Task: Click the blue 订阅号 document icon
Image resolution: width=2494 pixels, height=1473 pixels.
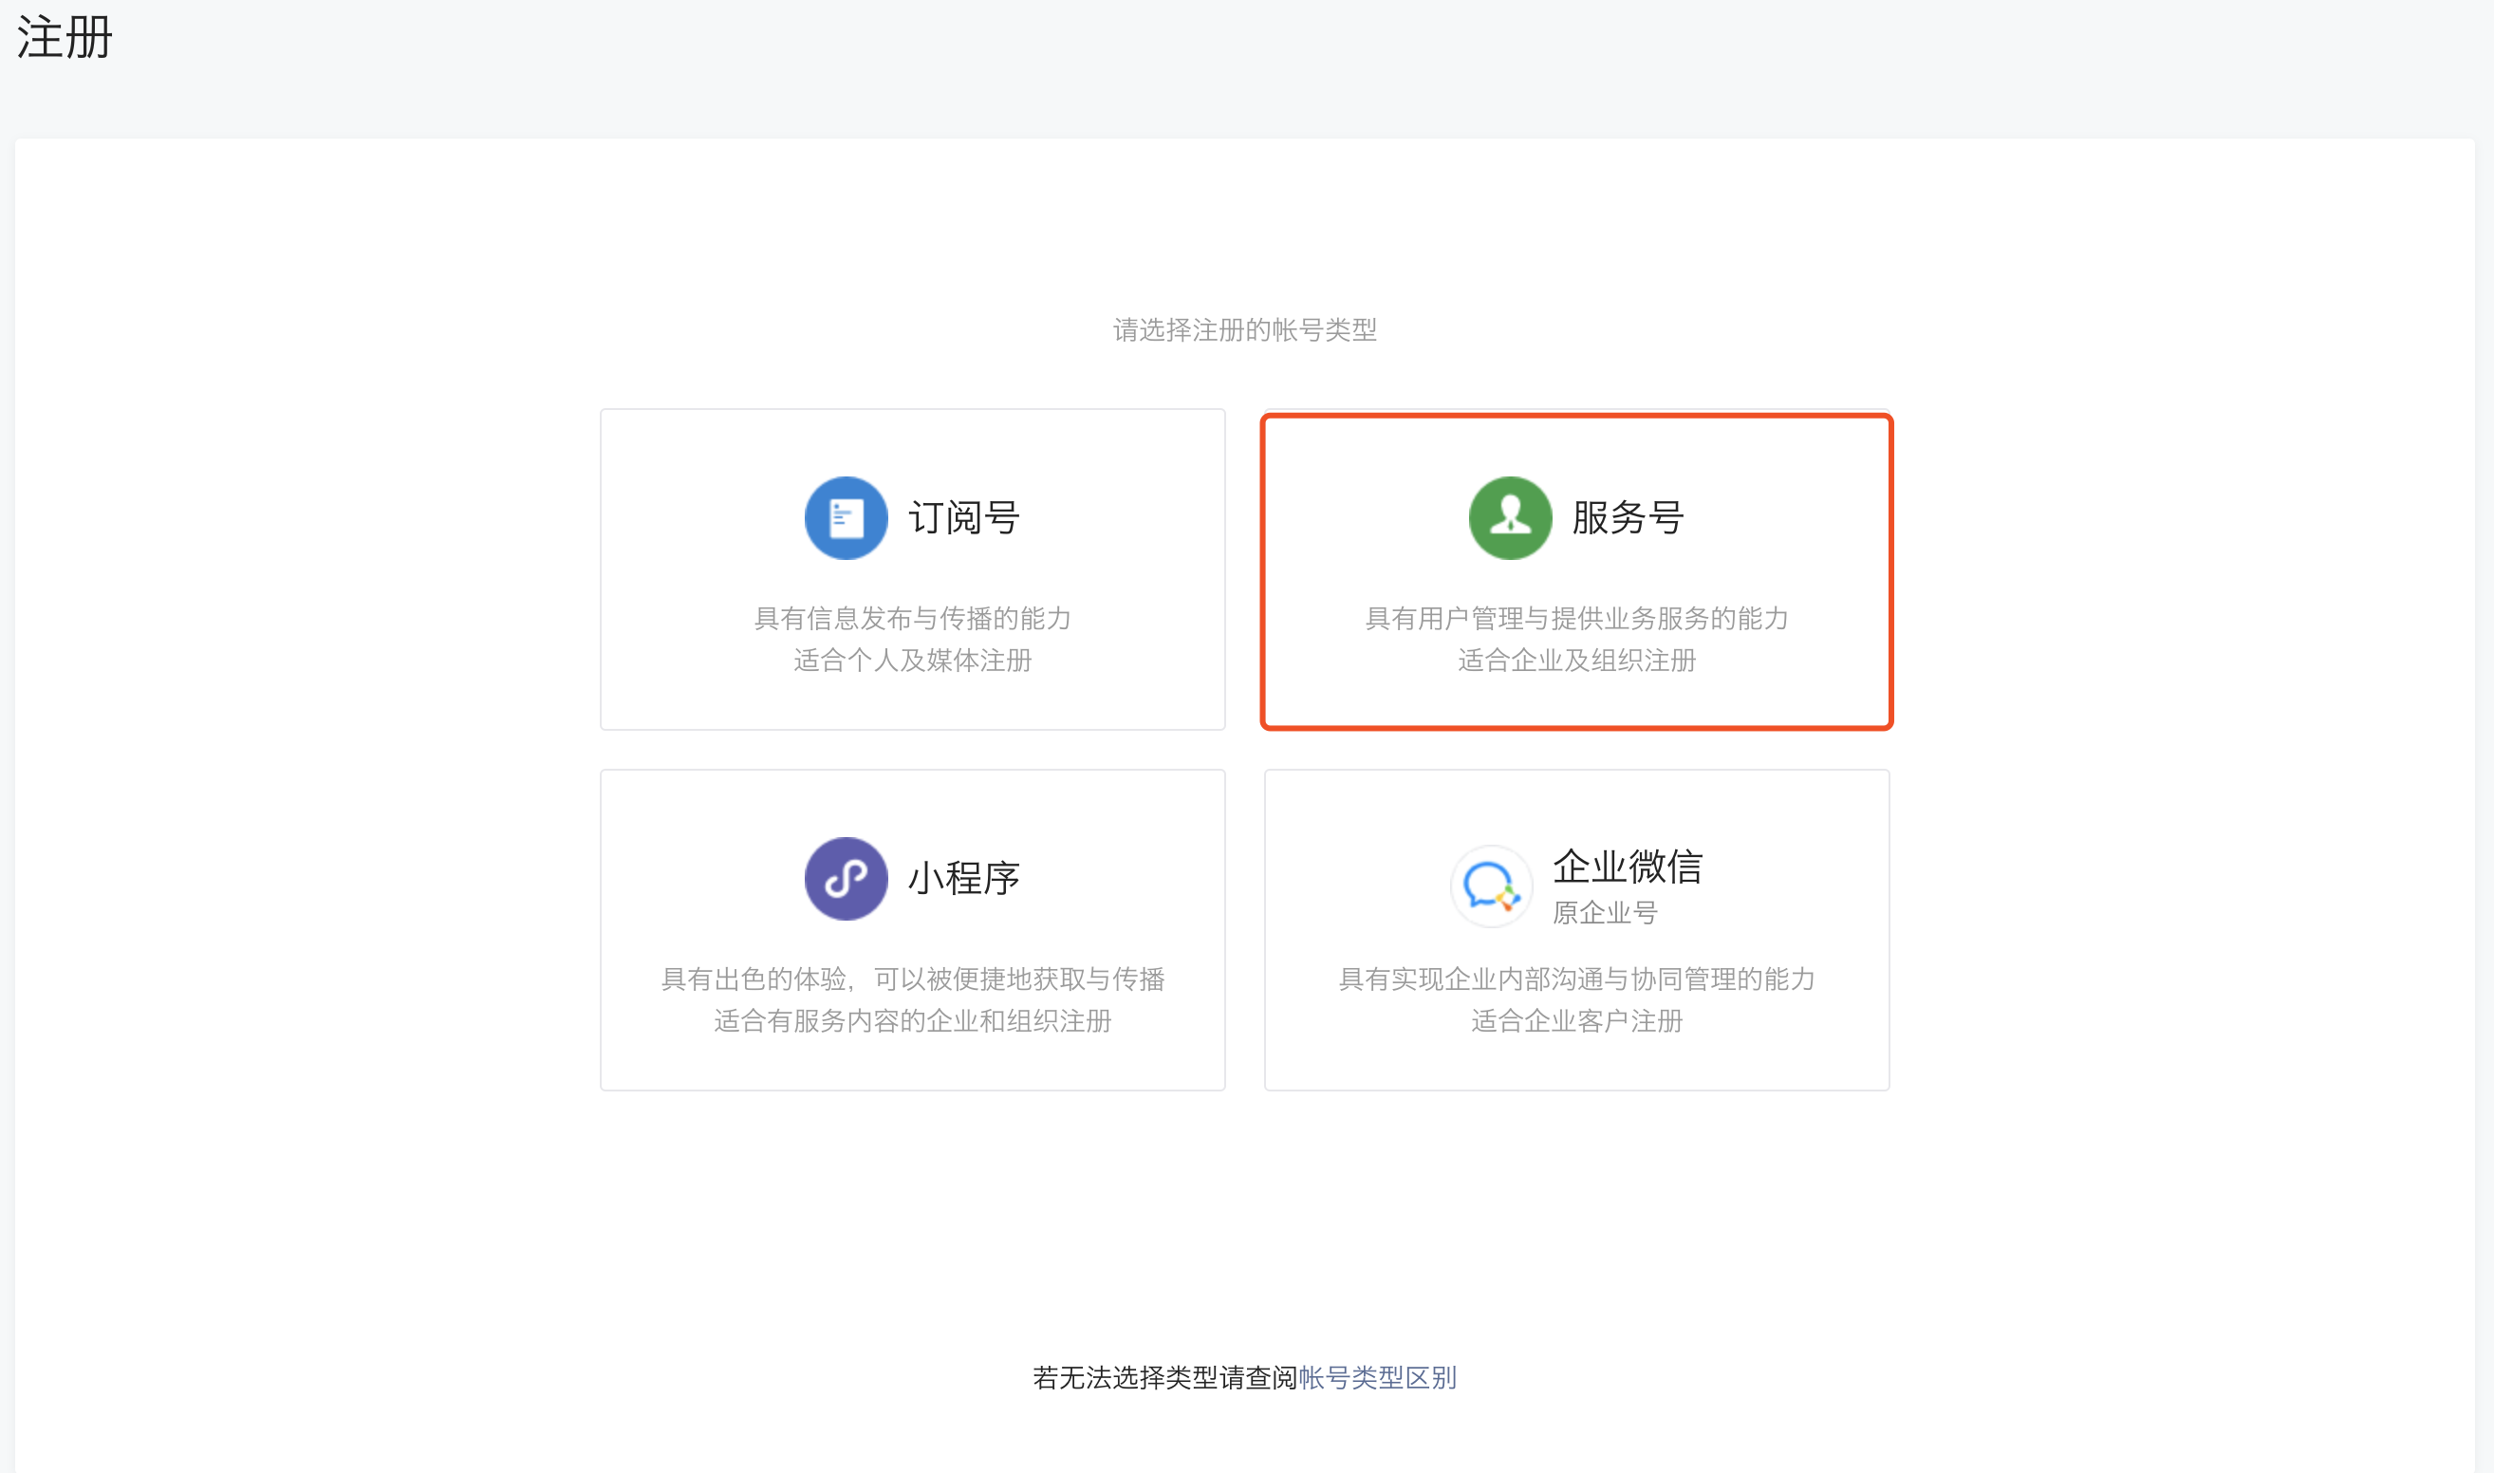Action: (x=846, y=518)
